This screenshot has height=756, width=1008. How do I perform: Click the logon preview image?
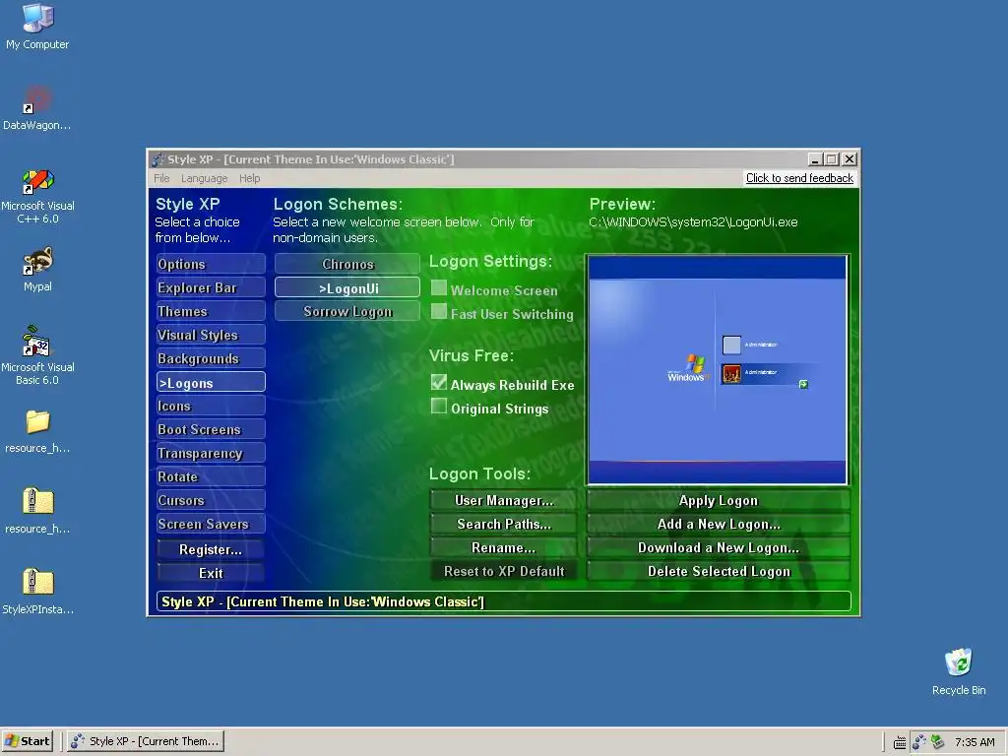718,370
